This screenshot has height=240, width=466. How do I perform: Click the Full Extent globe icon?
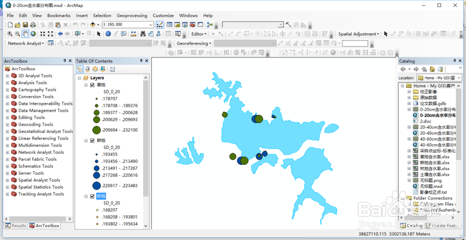(x=33, y=34)
